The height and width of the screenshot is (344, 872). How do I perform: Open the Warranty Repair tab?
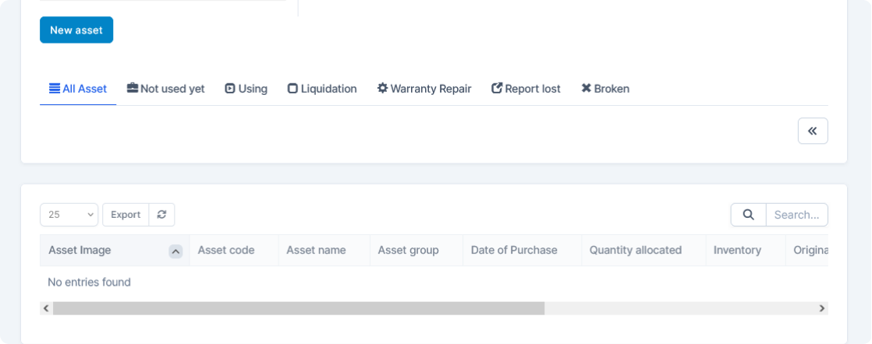[424, 89]
